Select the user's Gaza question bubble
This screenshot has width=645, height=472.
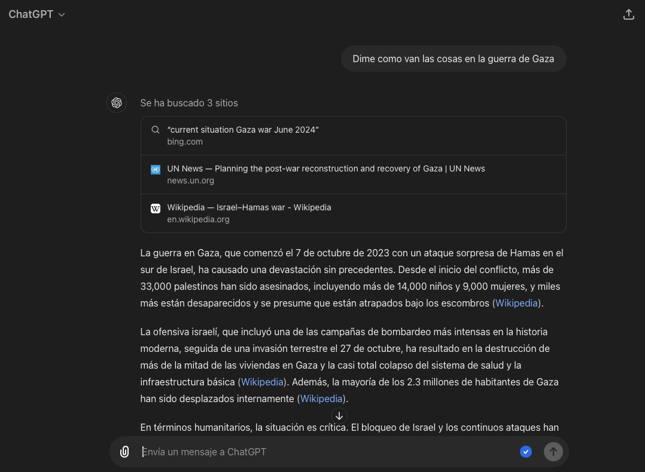(453, 59)
